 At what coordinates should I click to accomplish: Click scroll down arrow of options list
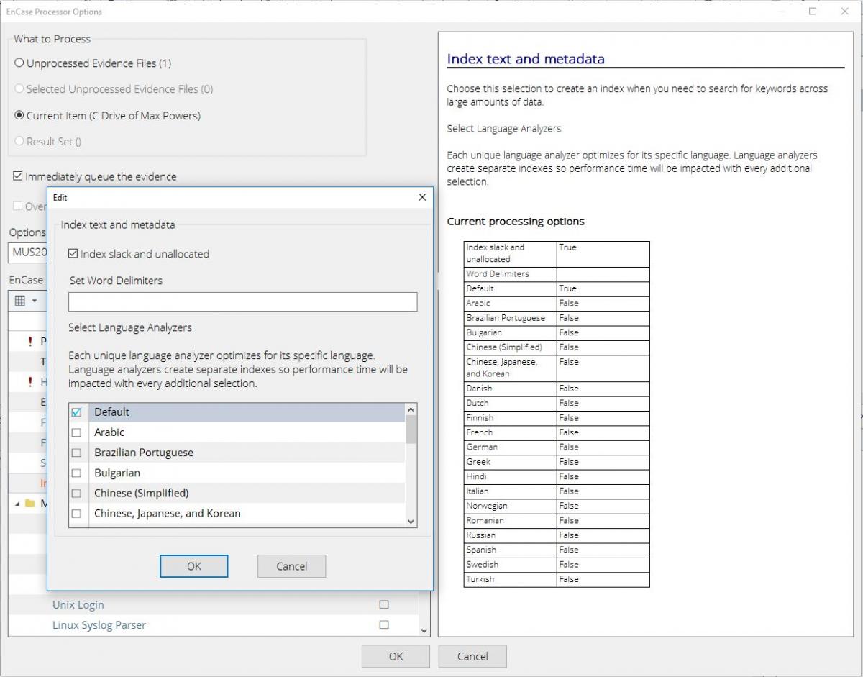424,630
